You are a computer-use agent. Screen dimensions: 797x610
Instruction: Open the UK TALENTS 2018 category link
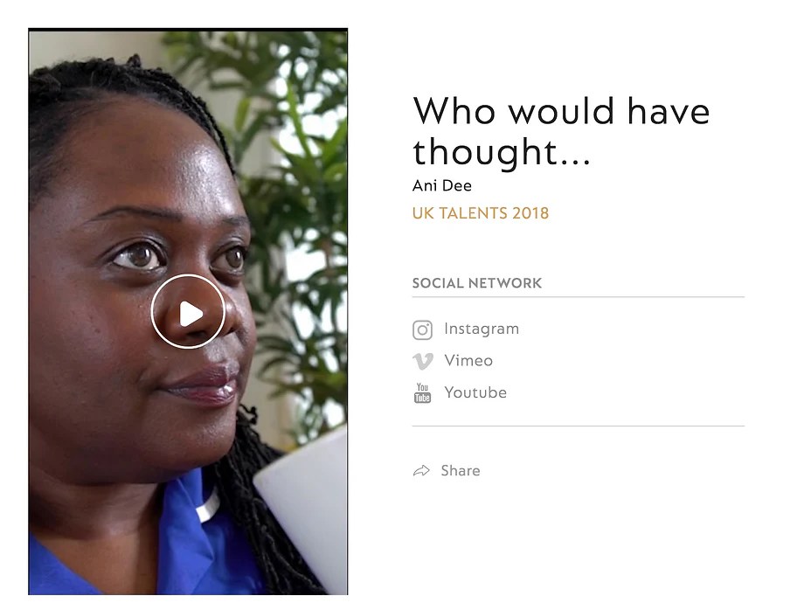point(481,213)
